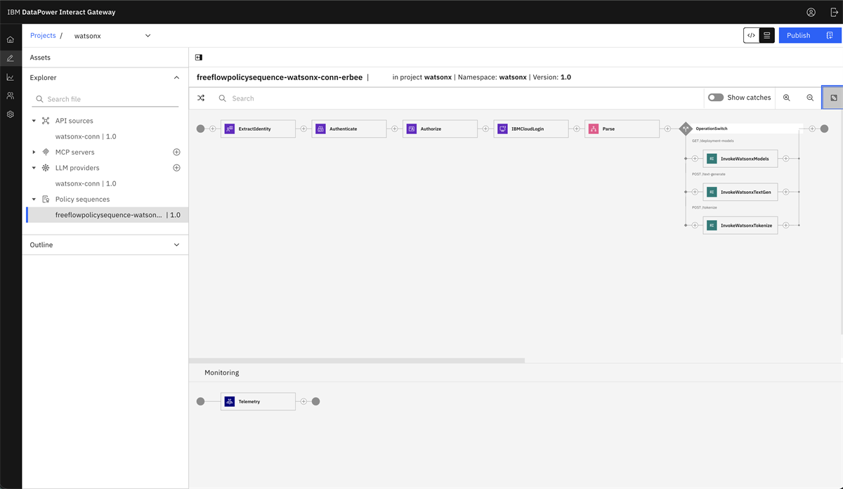This screenshot has height=489, width=843.
Task: Collapse the Explorer section
Action: (x=176, y=77)
